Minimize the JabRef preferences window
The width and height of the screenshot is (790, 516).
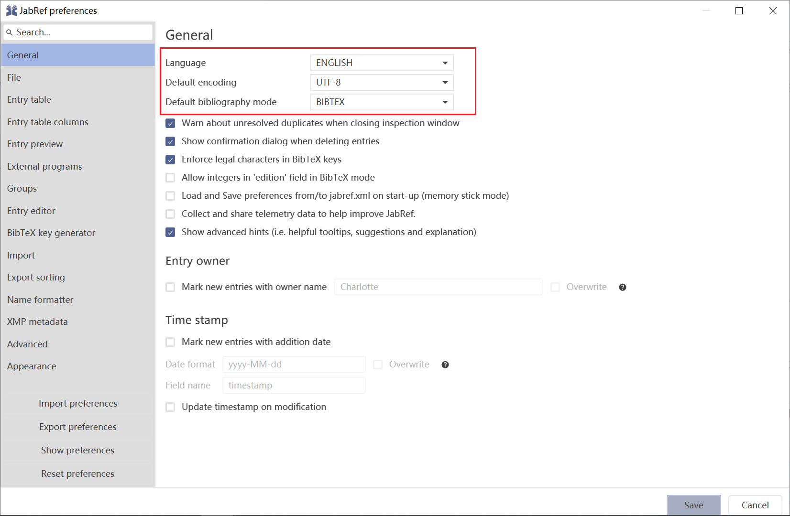point(706,11)
